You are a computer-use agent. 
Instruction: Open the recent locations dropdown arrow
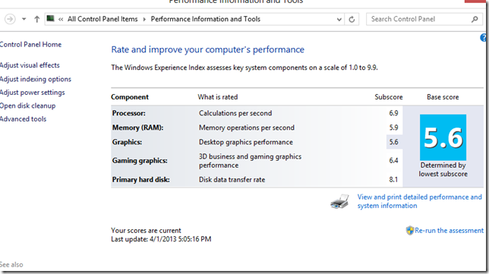[x=24, y=19]
